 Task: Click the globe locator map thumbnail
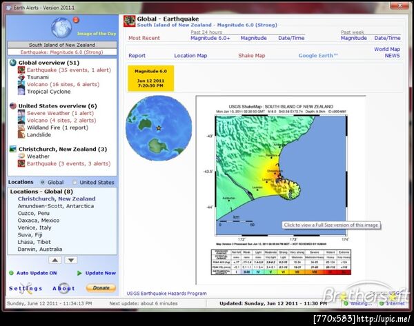(x=159, y=128)
